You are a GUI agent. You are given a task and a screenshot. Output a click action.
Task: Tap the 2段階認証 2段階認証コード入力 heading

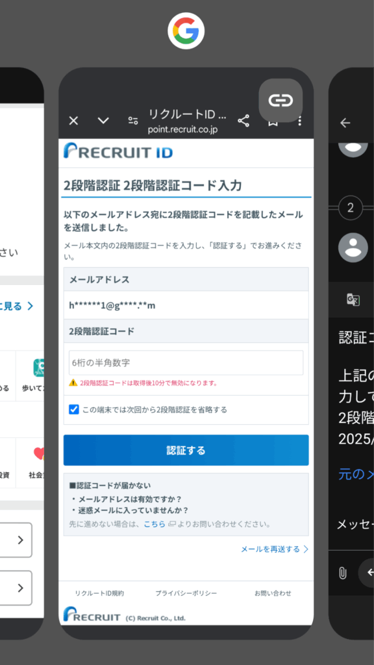click(153, 186)
